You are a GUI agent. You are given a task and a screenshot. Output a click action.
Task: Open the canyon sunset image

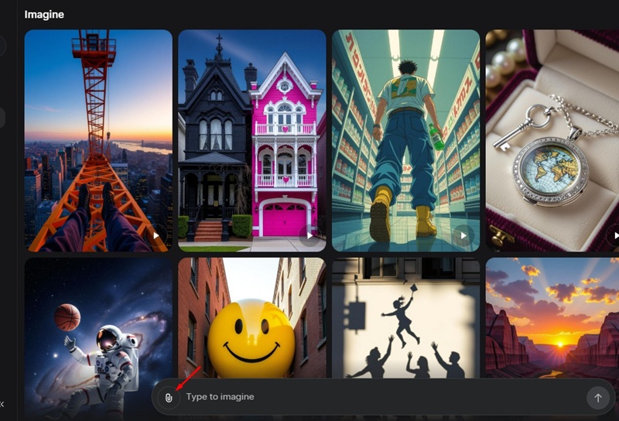coord(552,318)
